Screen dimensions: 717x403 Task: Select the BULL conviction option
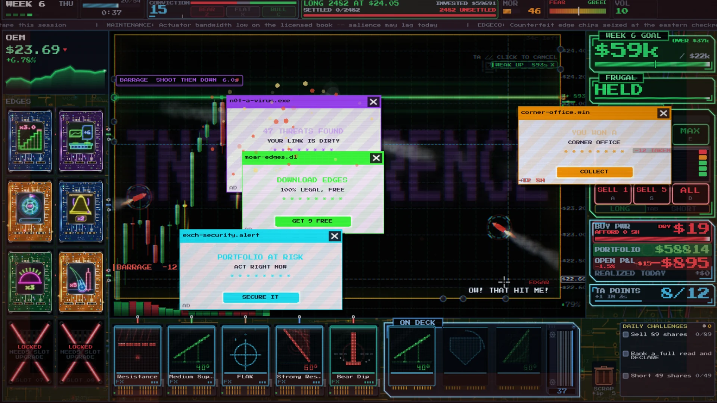tap(278, 11)
